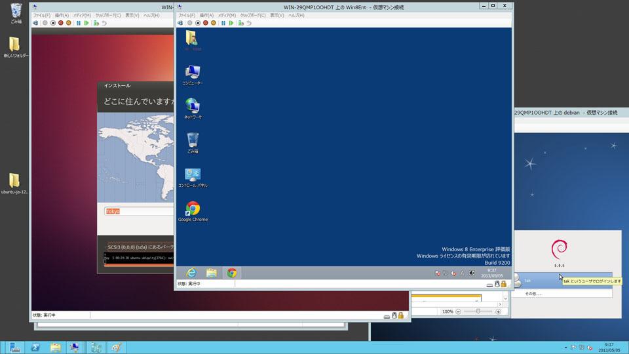Select user 'tak' on Debian login screen

527,281
